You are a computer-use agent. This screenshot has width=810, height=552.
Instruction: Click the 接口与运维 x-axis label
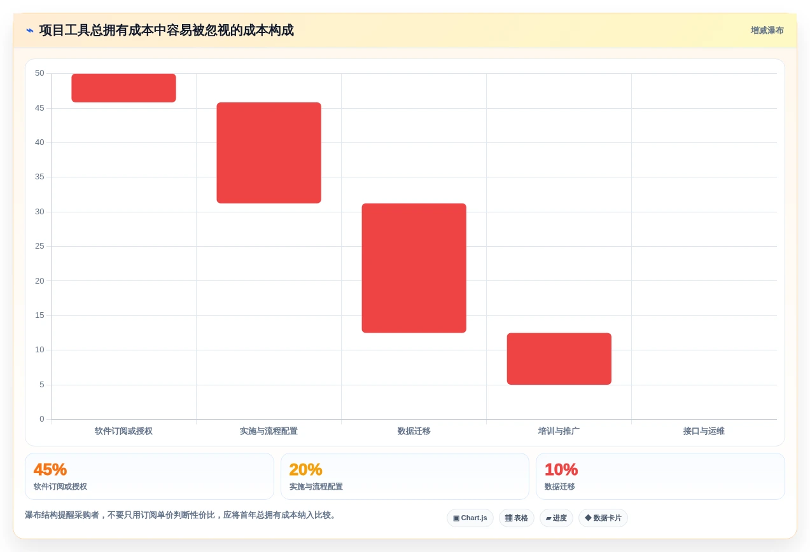[704, 431]
